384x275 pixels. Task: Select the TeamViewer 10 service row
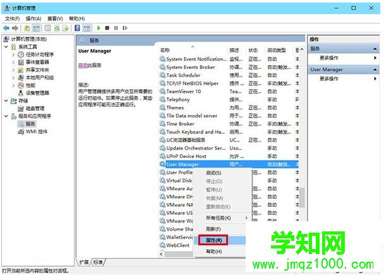click(x=229, y=92)
